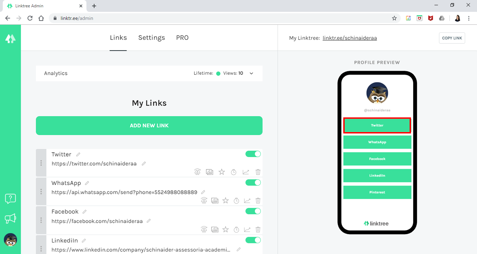This screenshot has height=254, width=477.
Task: Open schedule timer for WhatsApp link
Action: tap(236, 201)
